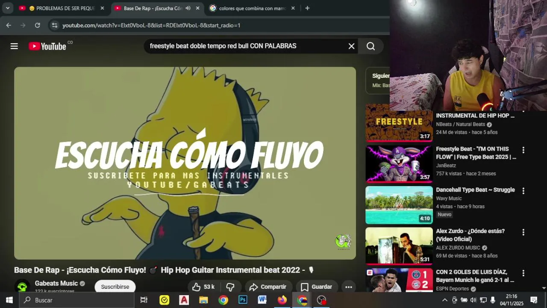547x308 pixels.
Task: Open Photoshop from the taskbar
Action: pyautogui.click(x=243, y=300)
